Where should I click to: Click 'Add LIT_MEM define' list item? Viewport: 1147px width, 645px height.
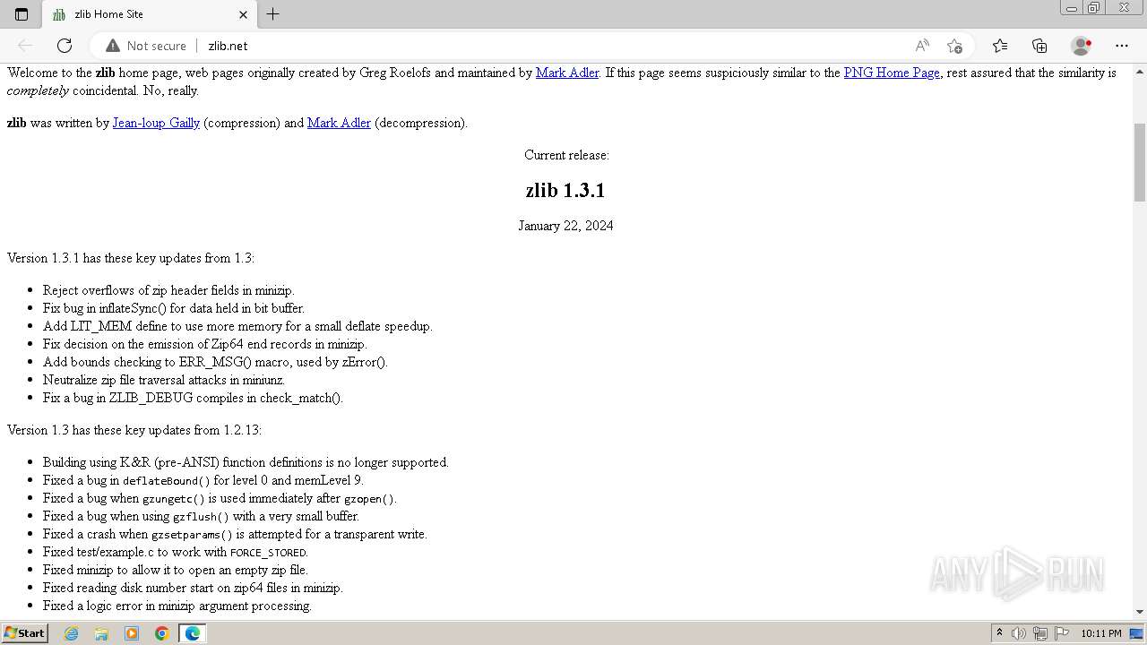237,326
